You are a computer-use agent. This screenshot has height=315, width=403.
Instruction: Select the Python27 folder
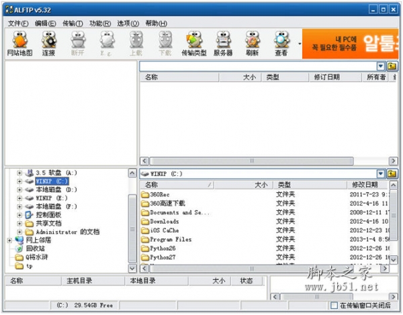click(159, 257)
